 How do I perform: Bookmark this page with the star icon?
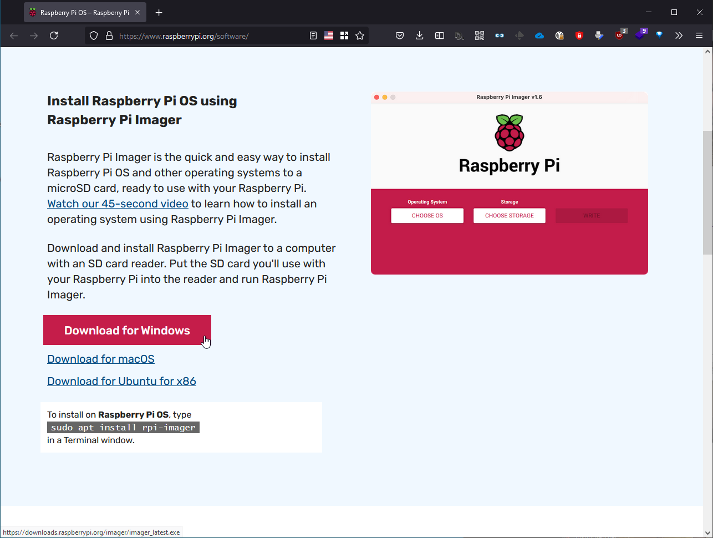coord(360,35)
